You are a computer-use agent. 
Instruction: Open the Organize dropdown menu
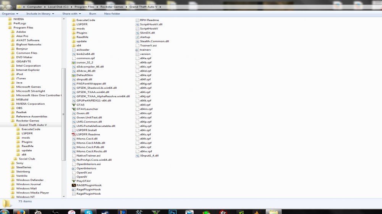(10, 14)
